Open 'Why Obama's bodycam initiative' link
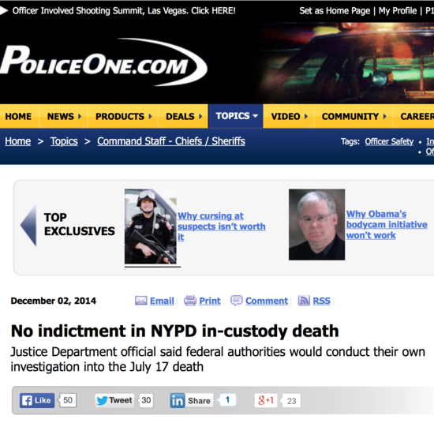This screenshot has height=423, width=434. [x=387, y=224]
